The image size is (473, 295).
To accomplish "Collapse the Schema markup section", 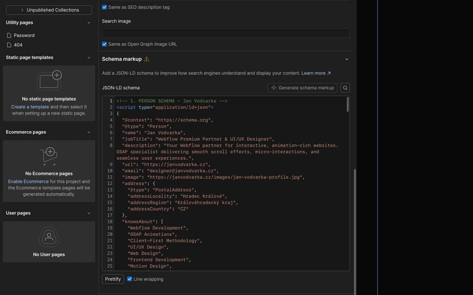I will 347,59.
